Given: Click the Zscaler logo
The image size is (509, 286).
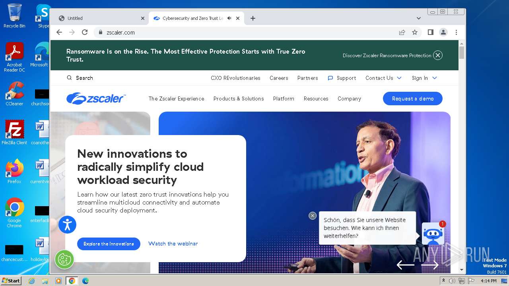Looking at the screenshot, I should 96,99.
